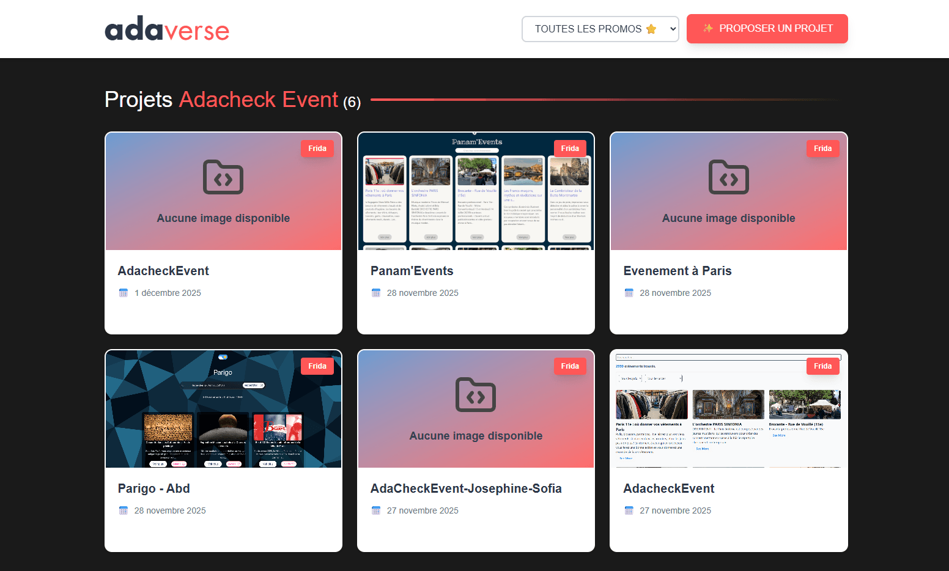Click the folder-code icon on the 1 décembre AdacheckEvent card

tap(223, 177)
